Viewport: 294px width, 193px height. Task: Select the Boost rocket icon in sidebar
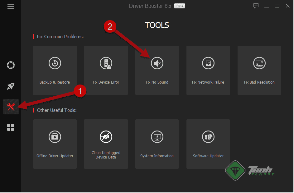(x=11, y=86)
